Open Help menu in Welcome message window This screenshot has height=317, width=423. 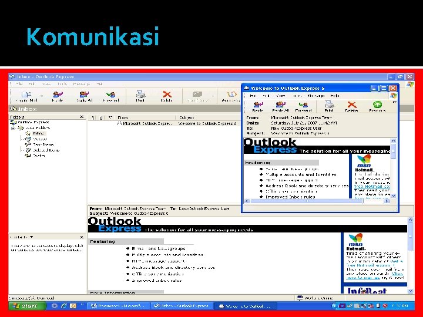point(335,96)
